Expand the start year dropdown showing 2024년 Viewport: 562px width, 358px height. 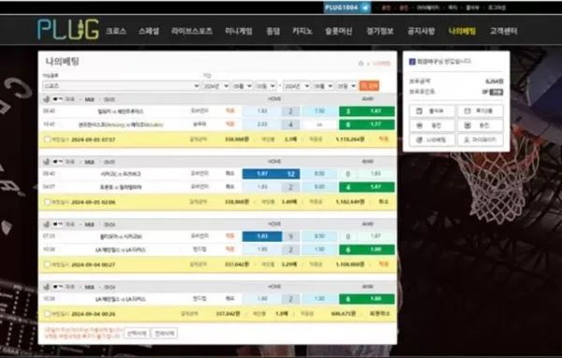(215, 86)
